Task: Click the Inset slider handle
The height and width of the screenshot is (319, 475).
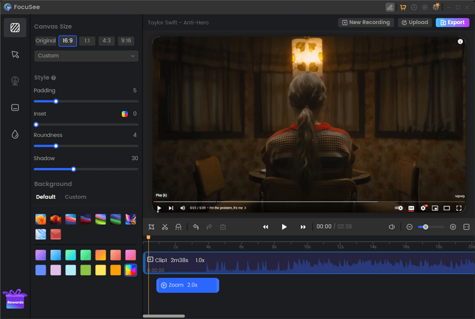Action: pos(36,125)
